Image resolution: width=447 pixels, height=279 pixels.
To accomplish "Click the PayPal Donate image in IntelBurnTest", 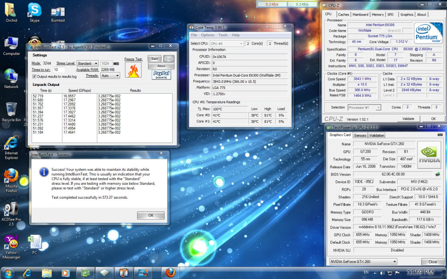I will point(162,75).
